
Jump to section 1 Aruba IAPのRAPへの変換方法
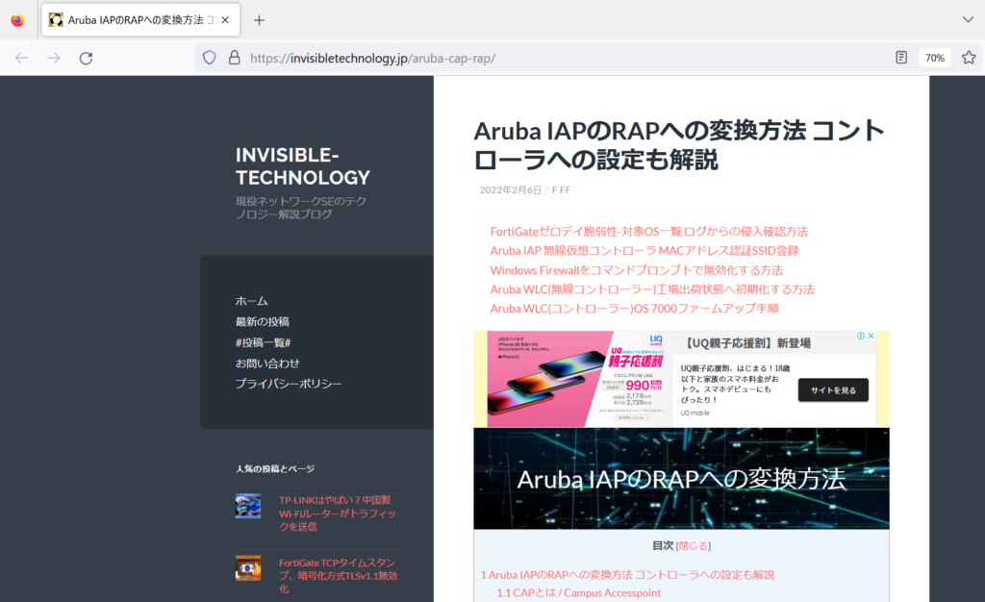[x=627, y=575]
